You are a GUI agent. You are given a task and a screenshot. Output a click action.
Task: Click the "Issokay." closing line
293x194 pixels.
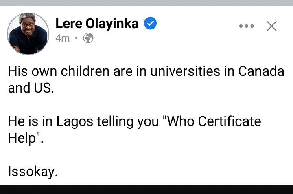pos(33,171)
